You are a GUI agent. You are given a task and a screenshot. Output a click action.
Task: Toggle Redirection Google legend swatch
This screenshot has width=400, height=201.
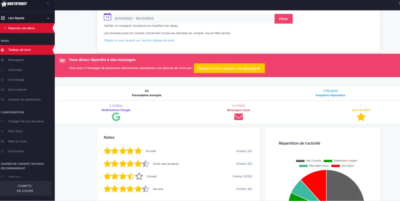pyautogui.click(x=328, y=161)
